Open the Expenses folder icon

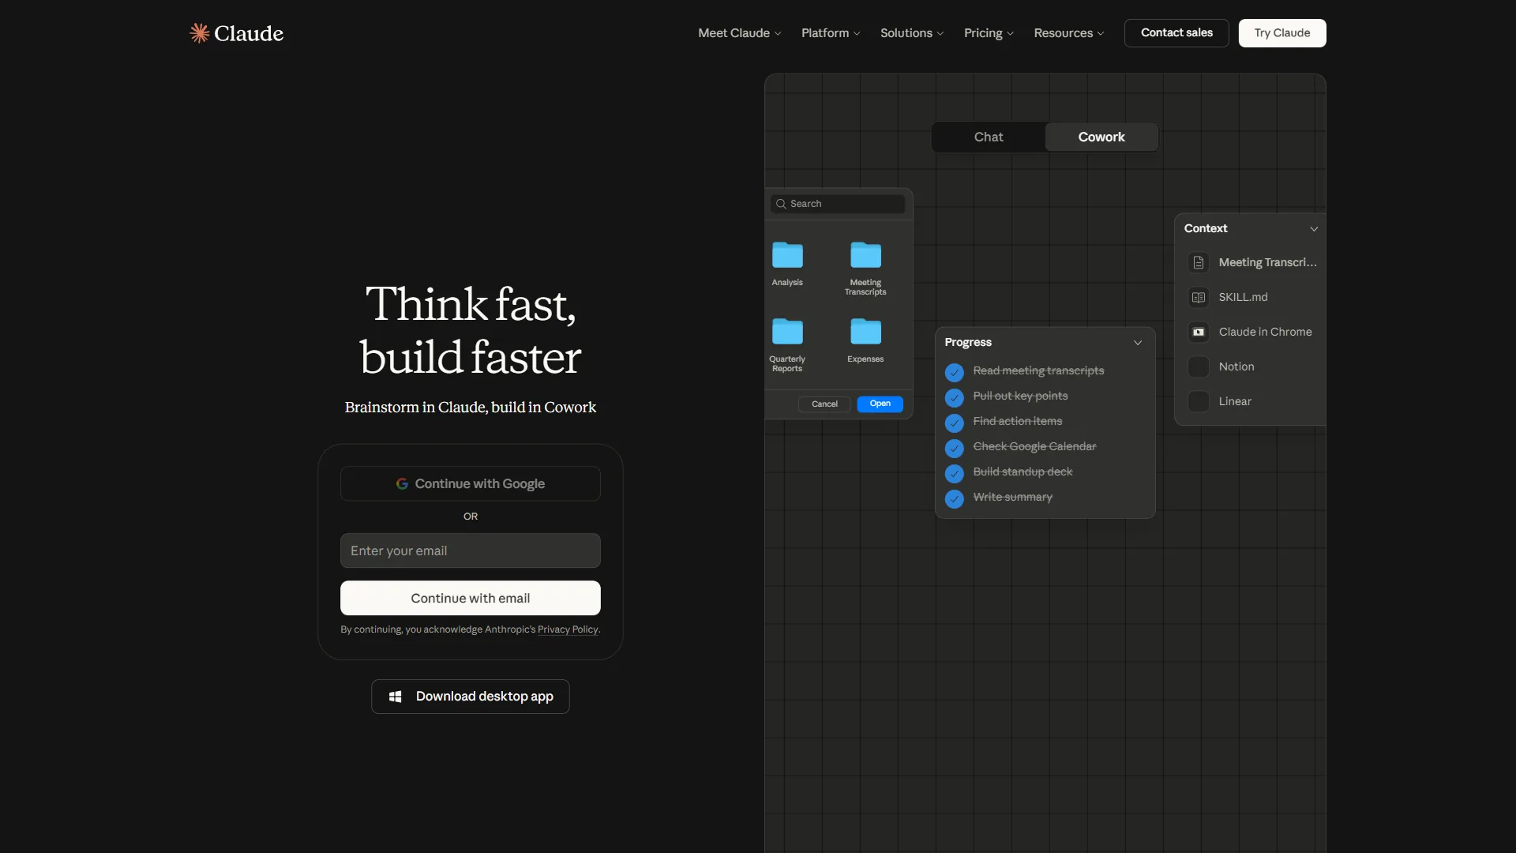[865, 332]
